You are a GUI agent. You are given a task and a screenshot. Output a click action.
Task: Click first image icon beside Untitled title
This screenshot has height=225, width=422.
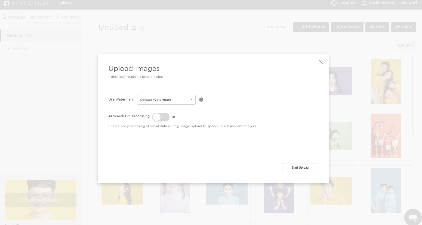pyautogui.click(x=134, y=28)
